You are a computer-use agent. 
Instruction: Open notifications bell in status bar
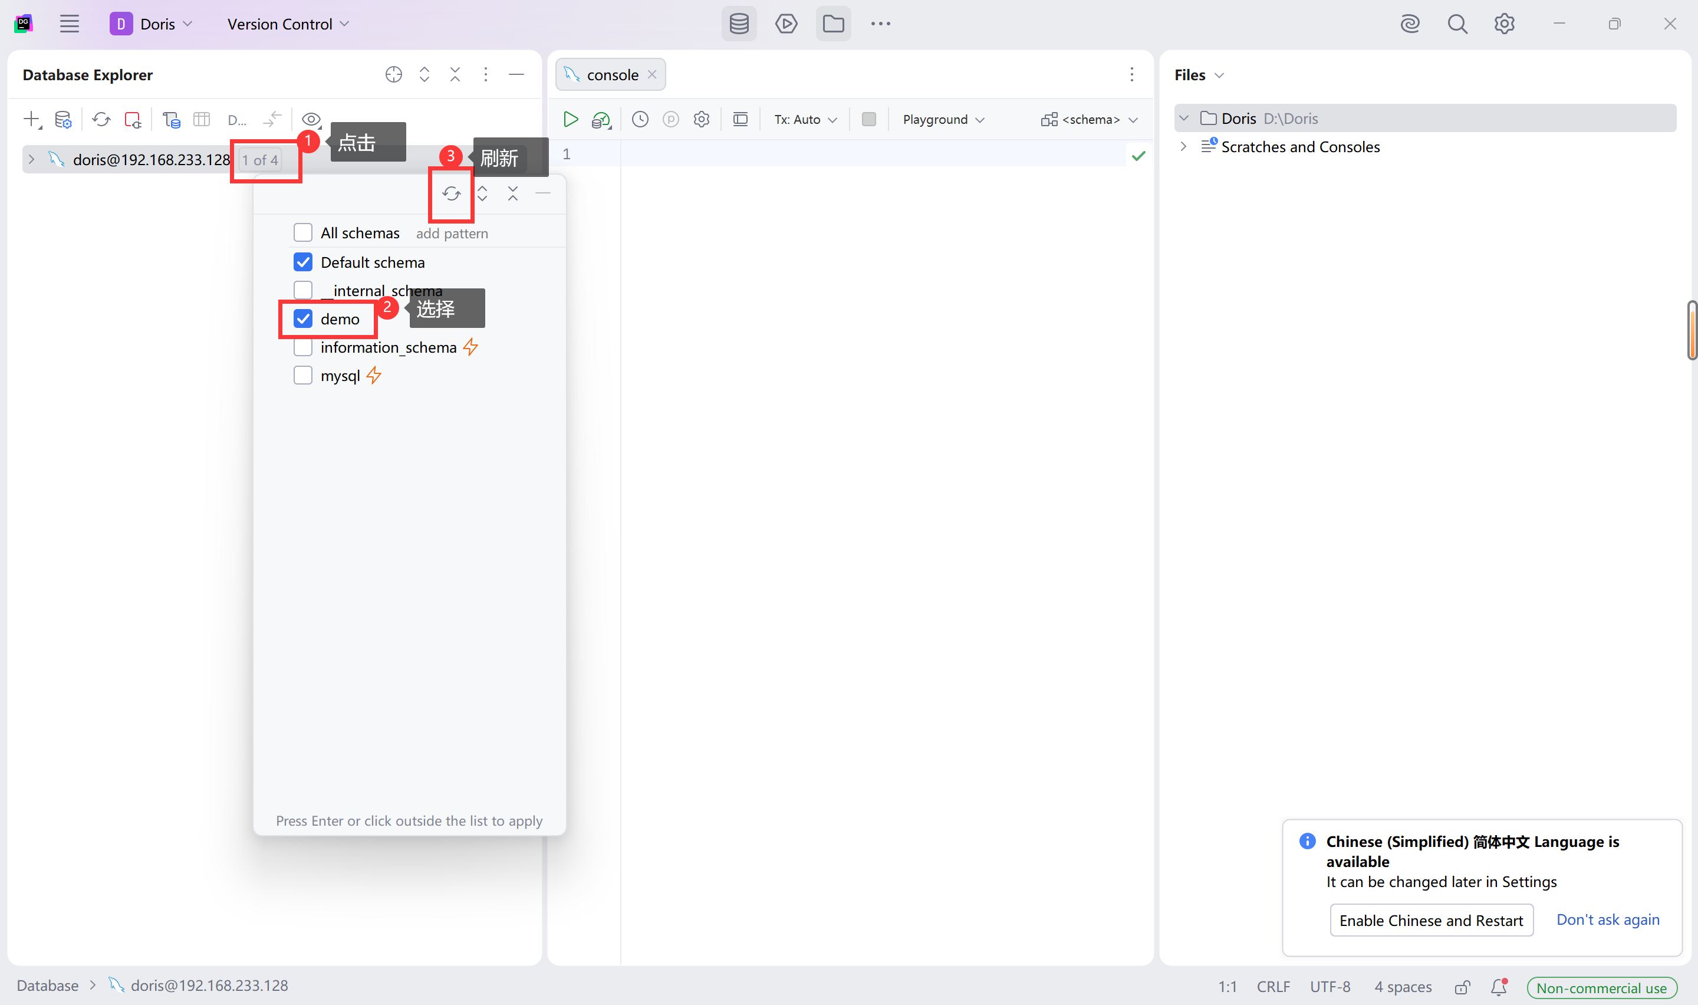[1498, 987]
